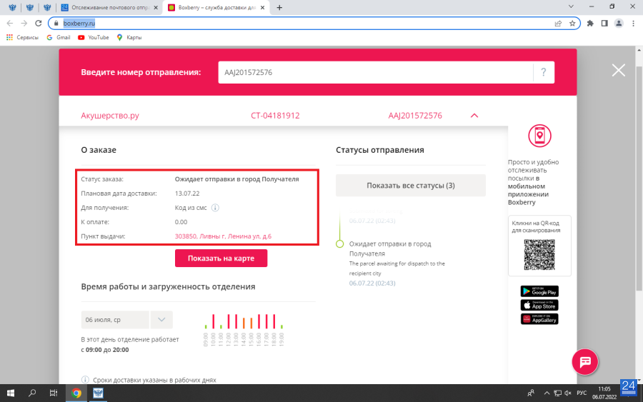
Task: Open the Chrome three-dot menu
Action: pos(633,24)
